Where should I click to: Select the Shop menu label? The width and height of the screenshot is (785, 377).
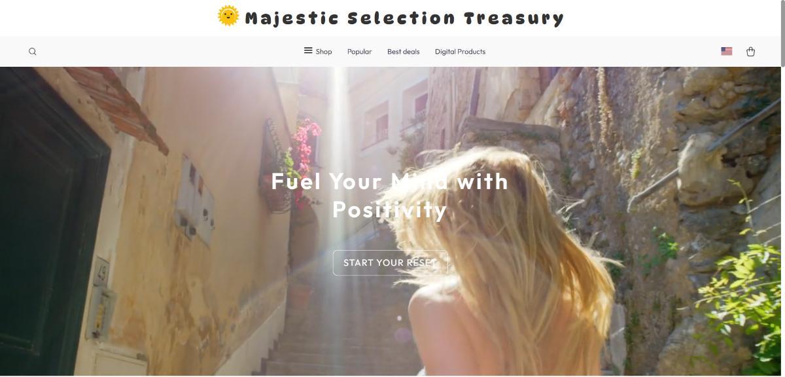tap(324, 52)
